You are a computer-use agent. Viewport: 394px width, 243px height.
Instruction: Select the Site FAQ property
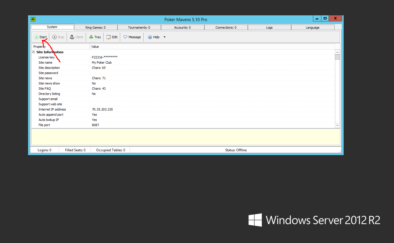(45, 89)
